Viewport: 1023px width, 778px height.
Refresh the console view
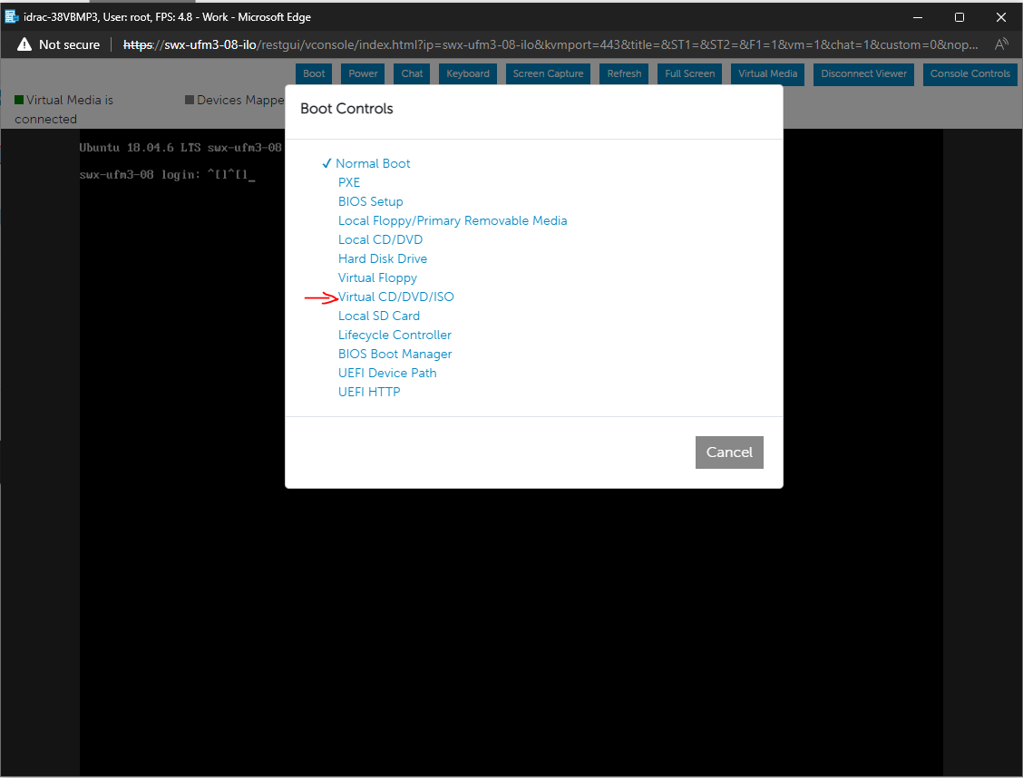pyautogui.click(x=623, y=74)
